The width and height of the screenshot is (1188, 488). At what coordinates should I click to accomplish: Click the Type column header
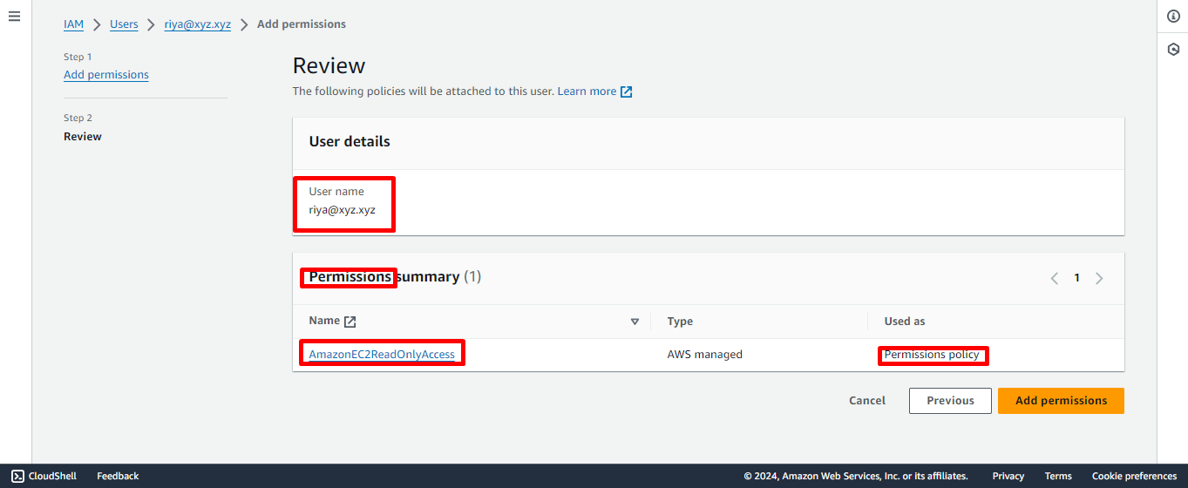(x=680, y=322)
